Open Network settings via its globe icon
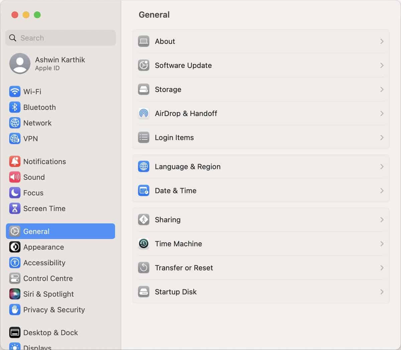 pos(15,123)
